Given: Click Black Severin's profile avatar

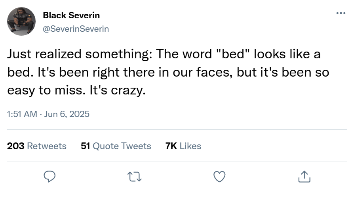Looking at the screenshot, I should coord(21,21).
